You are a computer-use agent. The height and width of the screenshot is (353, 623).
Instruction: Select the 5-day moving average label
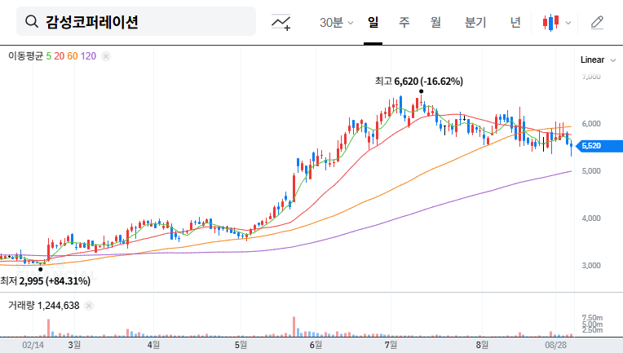pyautogui.click(x=48, y=56)
